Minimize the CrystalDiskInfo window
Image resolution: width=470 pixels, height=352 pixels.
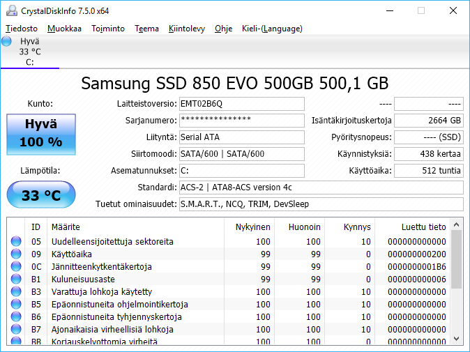[x=390, y=10]
